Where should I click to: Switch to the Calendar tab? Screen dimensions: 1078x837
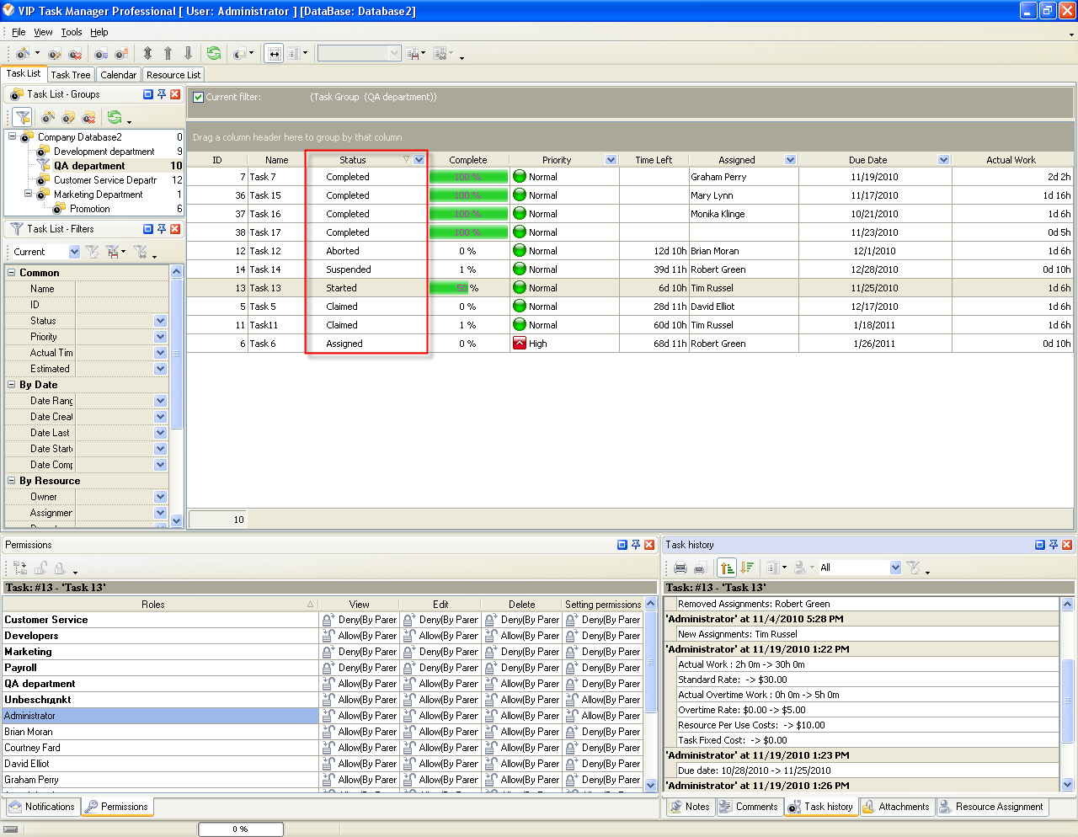click(118, 75)
